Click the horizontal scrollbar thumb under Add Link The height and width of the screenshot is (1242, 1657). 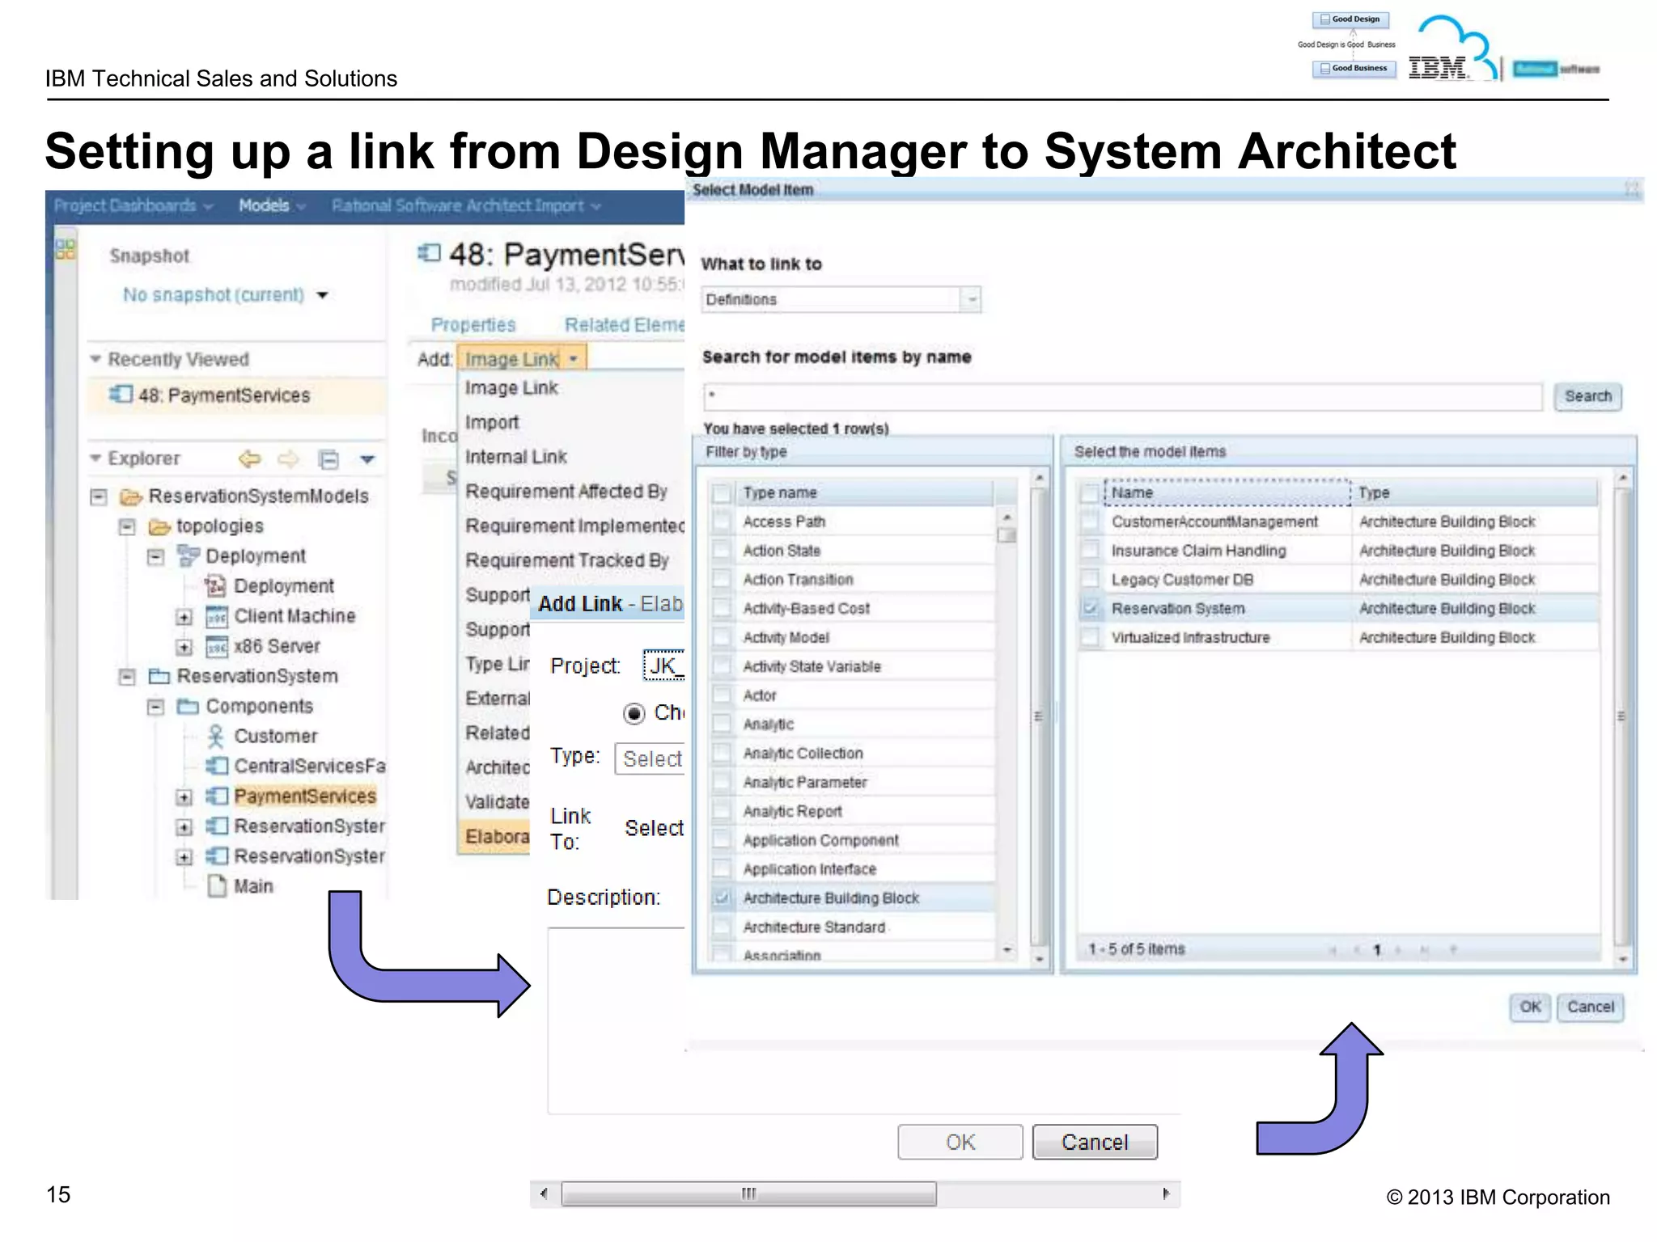pyautogui.click(x=749, y=1194)
